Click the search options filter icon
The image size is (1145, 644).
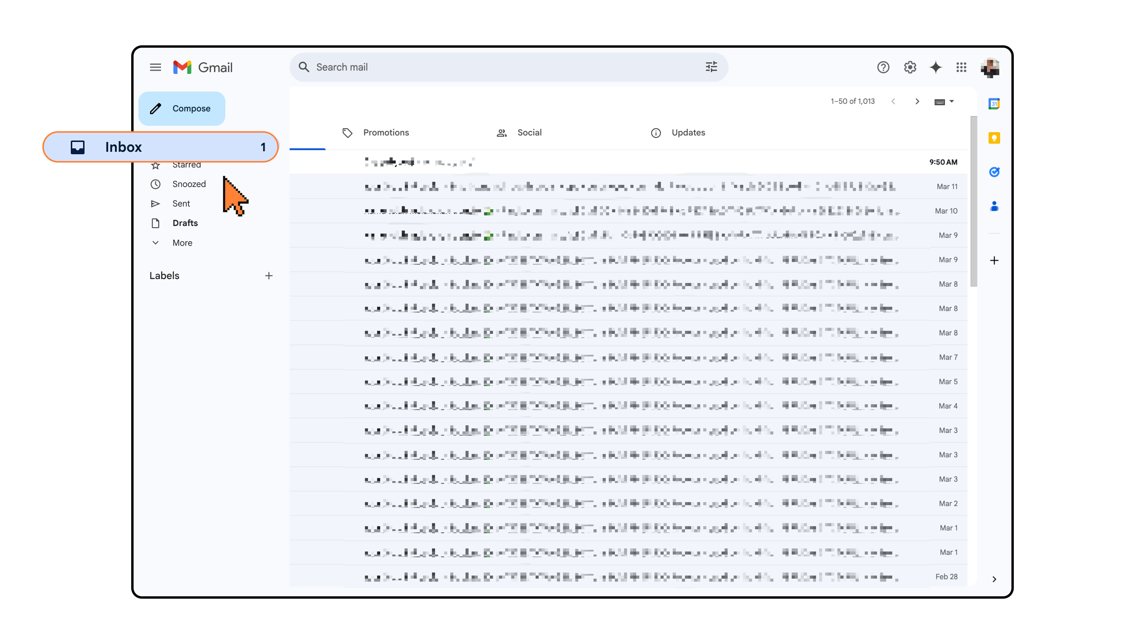[x=711, y=67]
